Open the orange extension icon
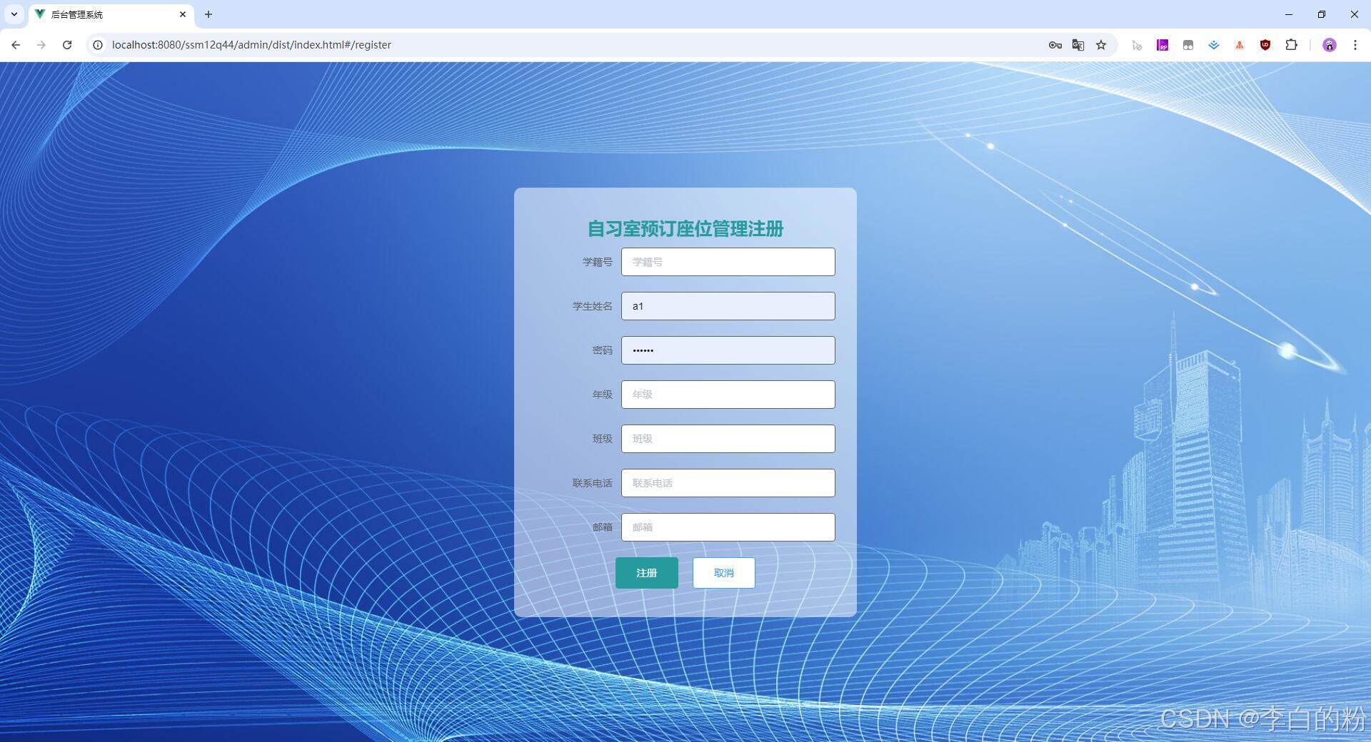The width and height of the screenshot is (1371, 742). pyautogui.click(x=1240, y=45)
